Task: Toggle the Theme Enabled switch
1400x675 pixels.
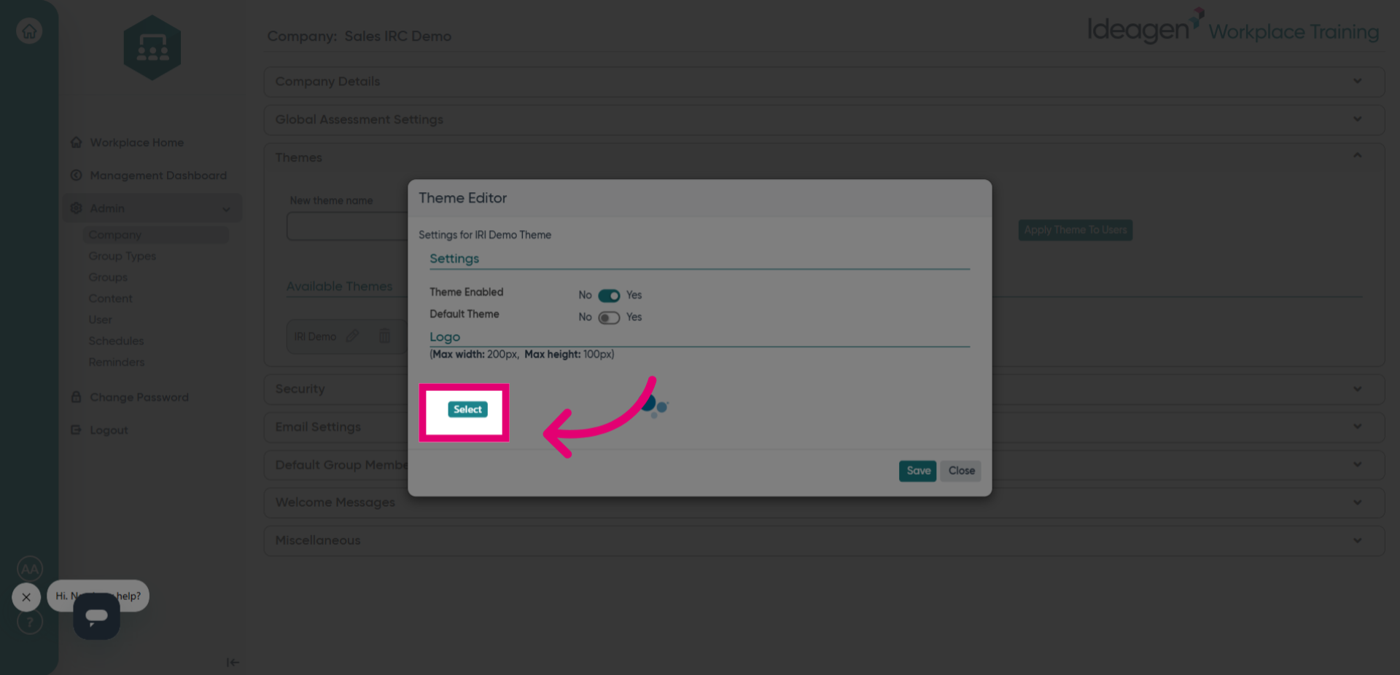Action: click(x=609, y=296)
